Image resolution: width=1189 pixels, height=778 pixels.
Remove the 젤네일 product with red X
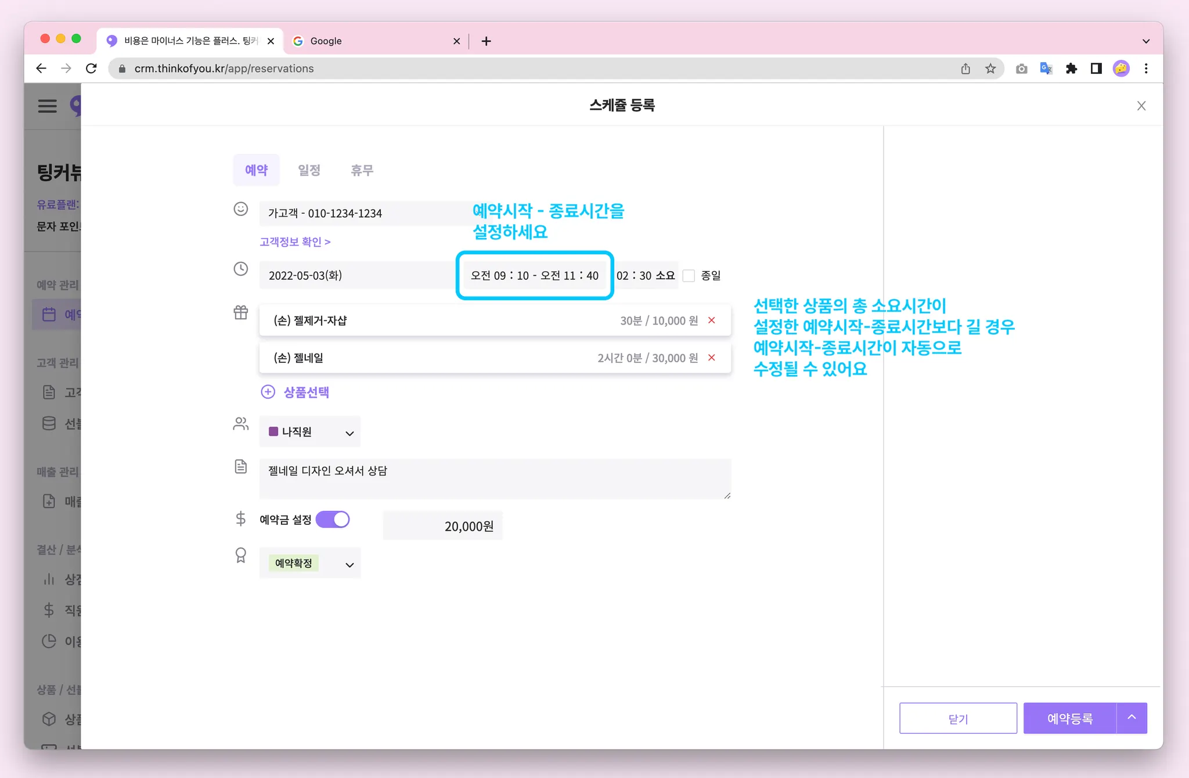pyautogui.click(x=711, y=358)
